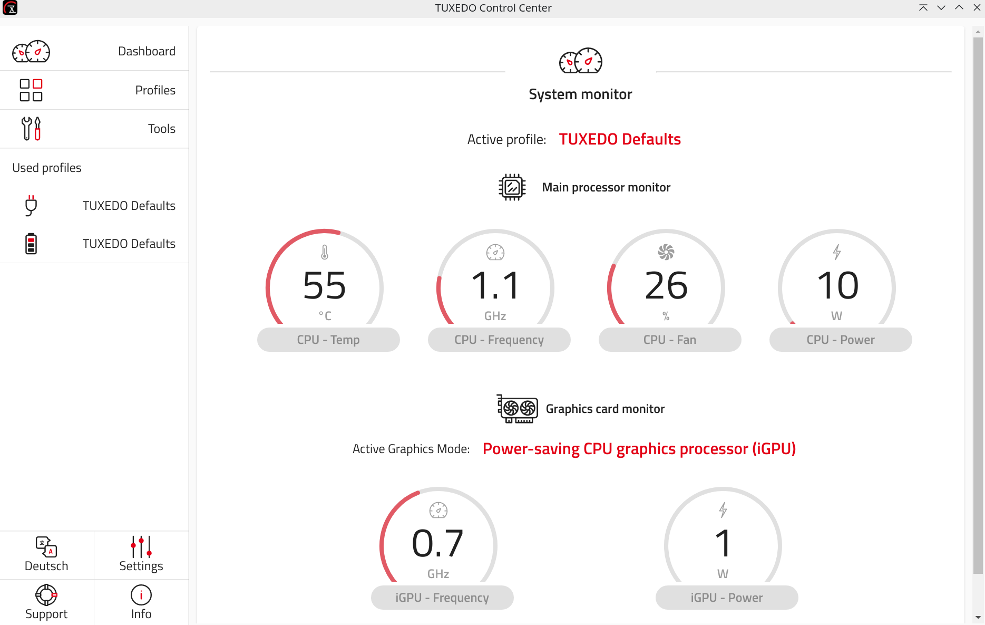Click the Used profiles heading
This screenshot has width=985, height=625.
[47, 168]
